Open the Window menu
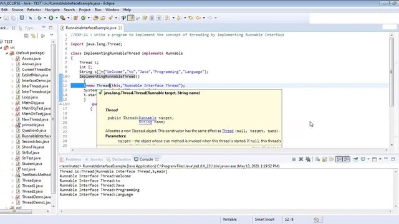The height and width of the screenshot is (224, 399). coord(112,10)
